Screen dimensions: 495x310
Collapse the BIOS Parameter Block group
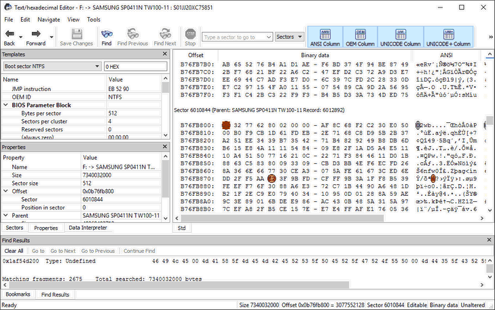(5, 105)
